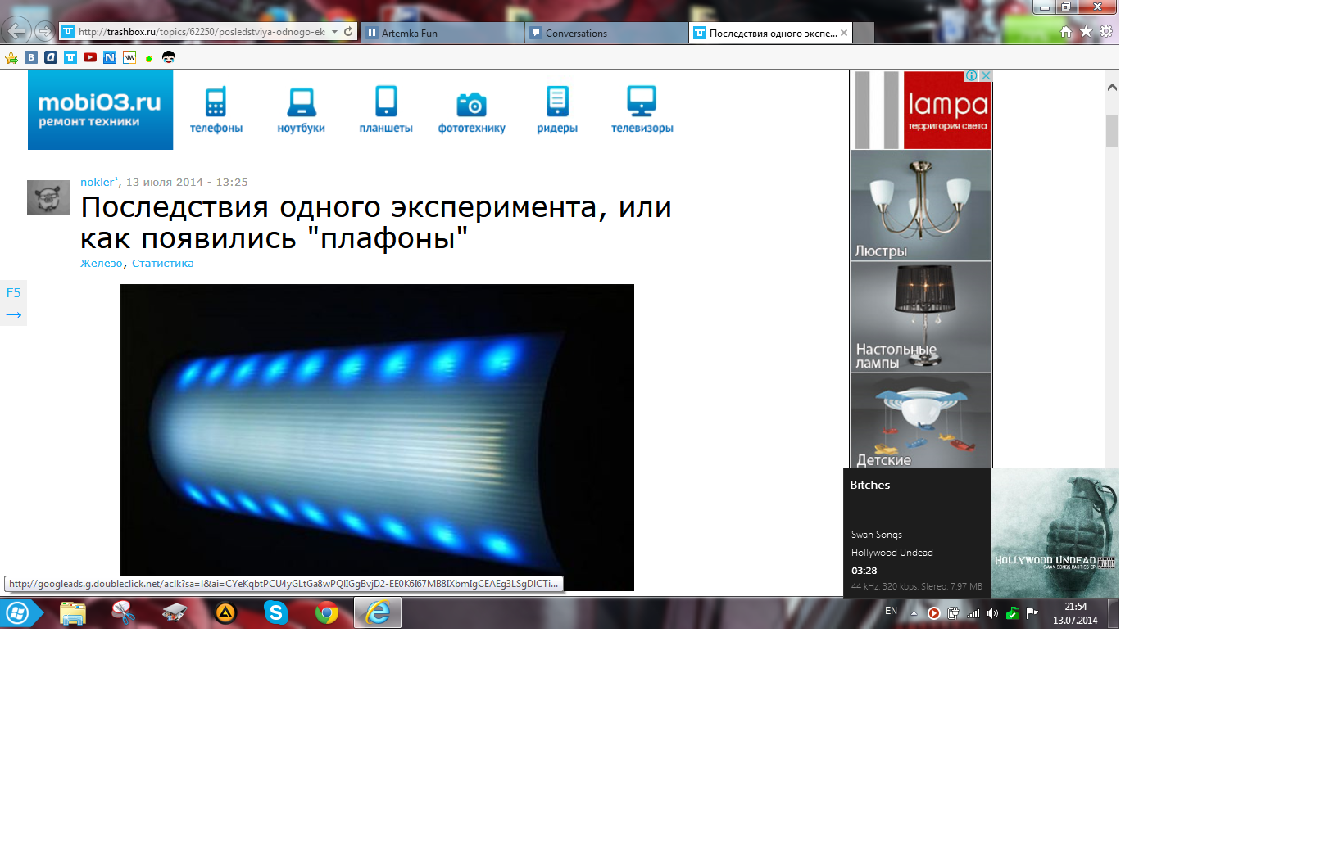
Task: Click the trashbox.ru address bar field
Action: coord(202,32)
